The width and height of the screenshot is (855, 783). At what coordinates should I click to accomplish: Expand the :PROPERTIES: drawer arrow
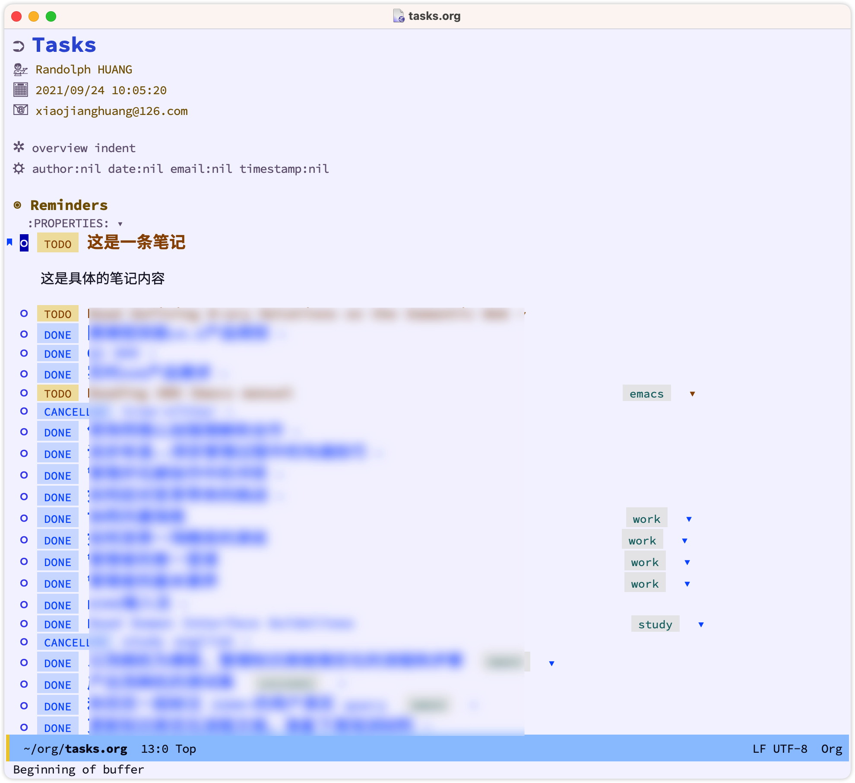[x=120, y=224]
